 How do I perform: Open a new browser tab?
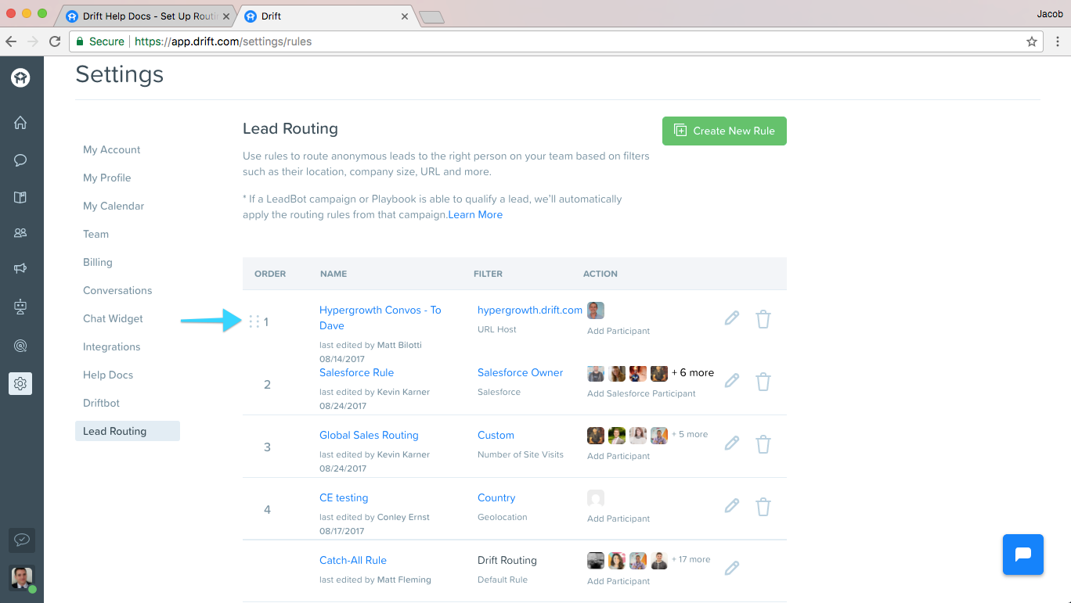pos(431,16)
